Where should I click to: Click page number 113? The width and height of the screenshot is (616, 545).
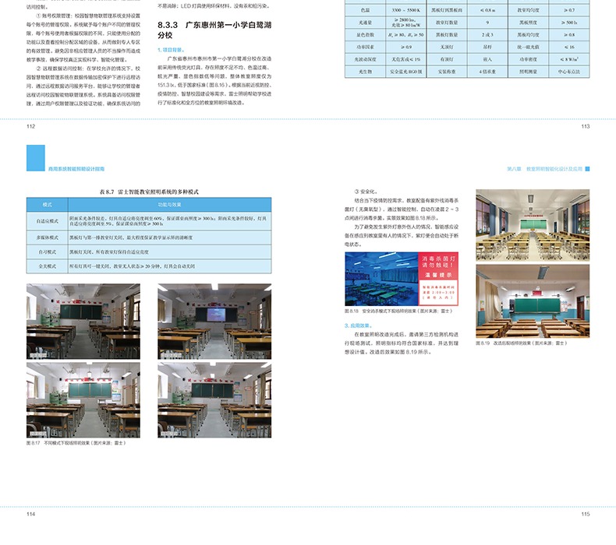(585, 126)
